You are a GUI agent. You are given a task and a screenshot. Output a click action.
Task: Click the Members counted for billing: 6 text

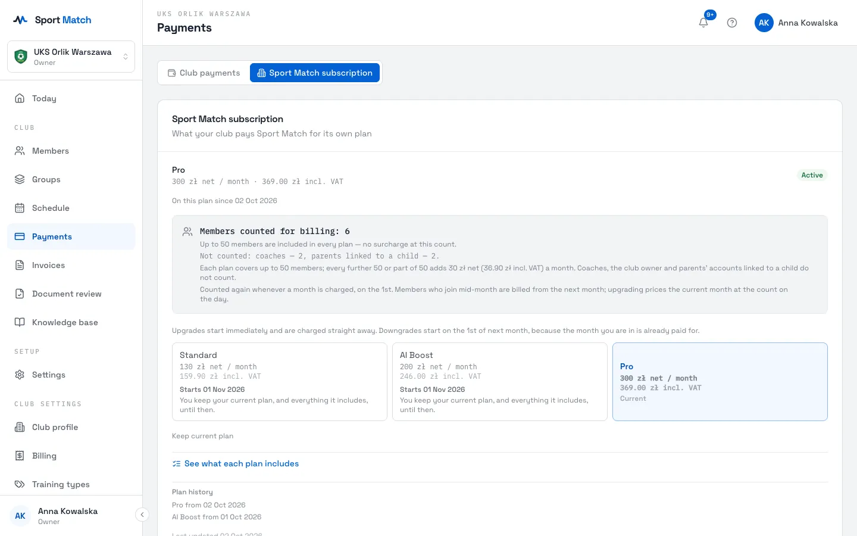point(275,231)
